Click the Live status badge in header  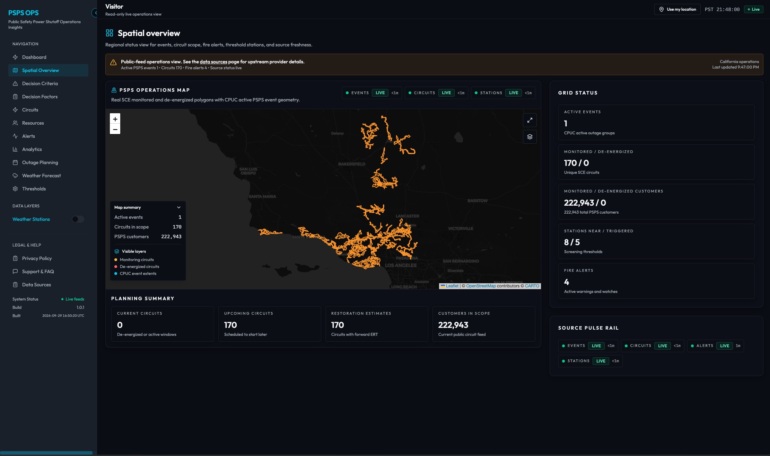(753, 9)
